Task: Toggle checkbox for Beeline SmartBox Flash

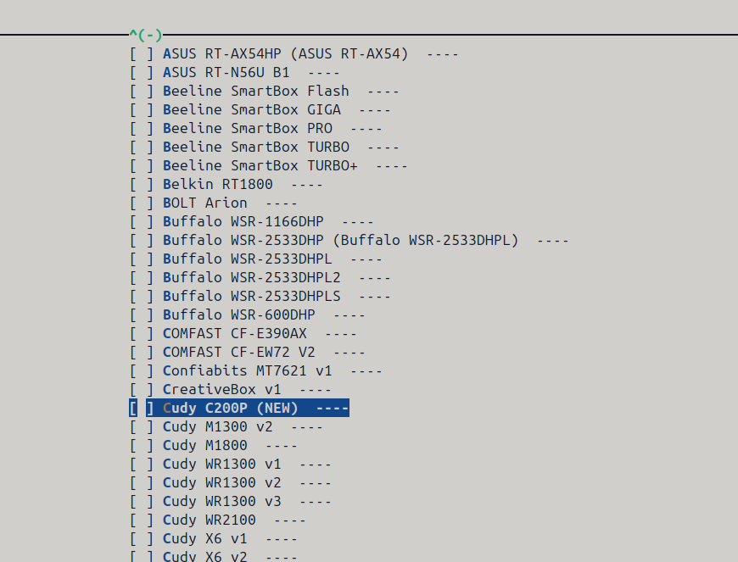Action: (x=142, y=92)
